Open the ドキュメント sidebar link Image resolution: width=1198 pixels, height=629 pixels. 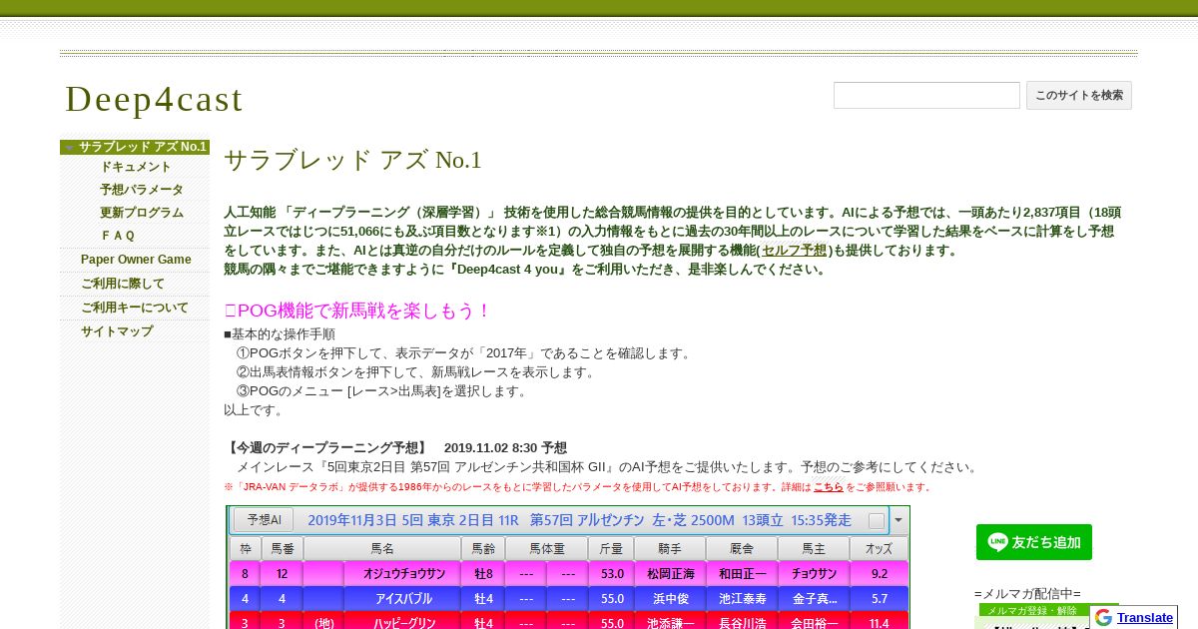coord(136,167)
